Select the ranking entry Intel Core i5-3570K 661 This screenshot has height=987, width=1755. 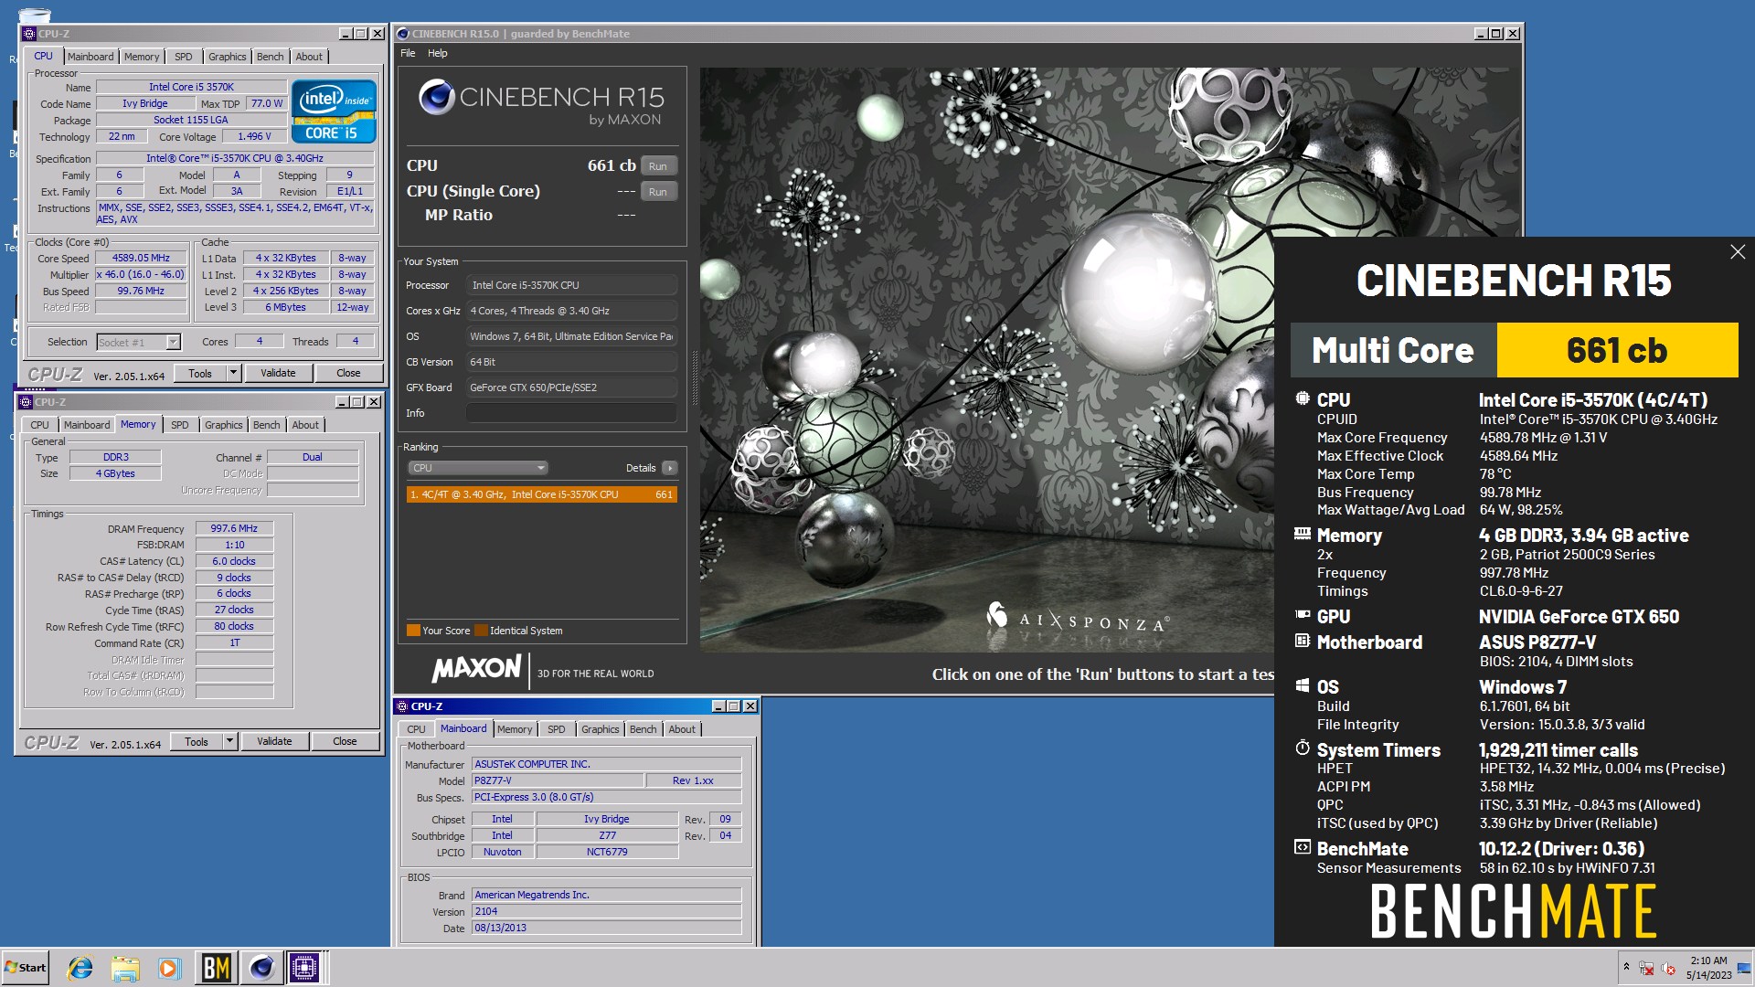tap(541, 494)
